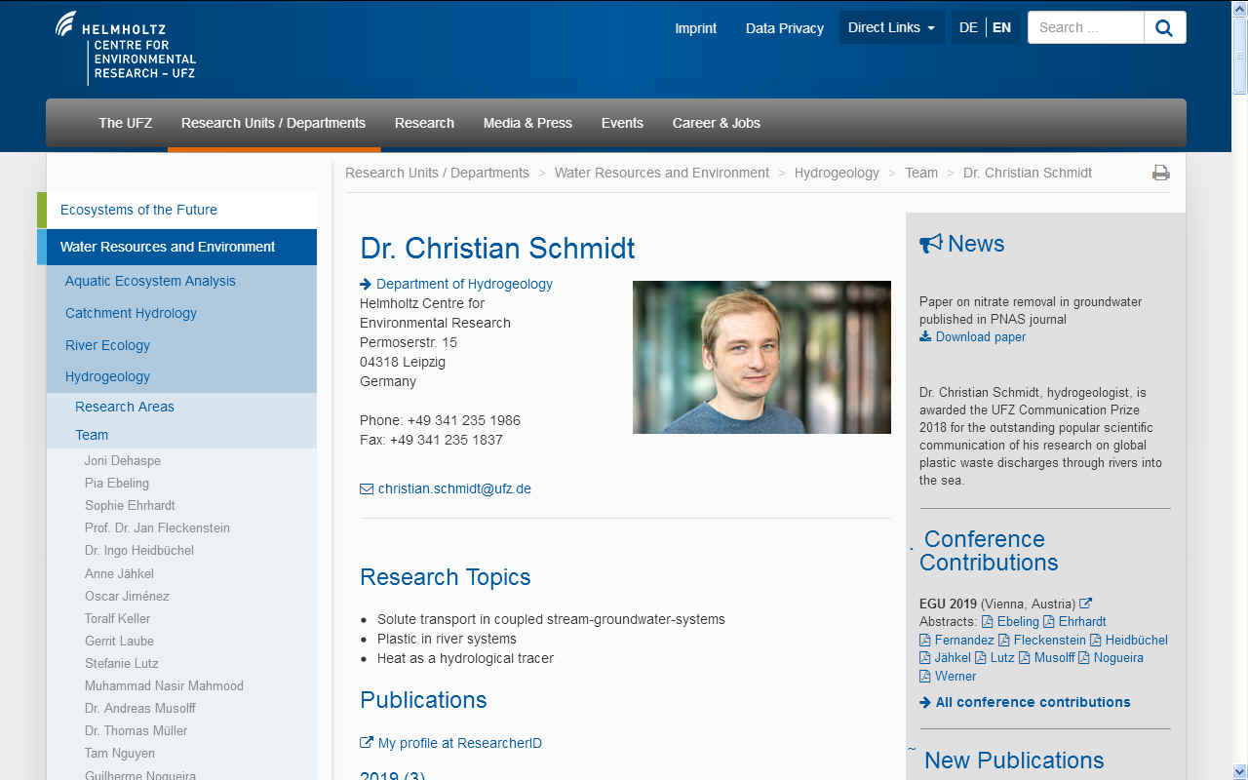Click the megaphone icon beside News
Image resolution: width=1248 pixels, height=780 pixels.
(930, 243)
